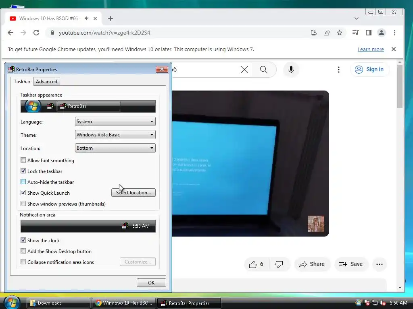413x309 pixels.
Task: Reload the YouTube page
Action: point(36,33)
